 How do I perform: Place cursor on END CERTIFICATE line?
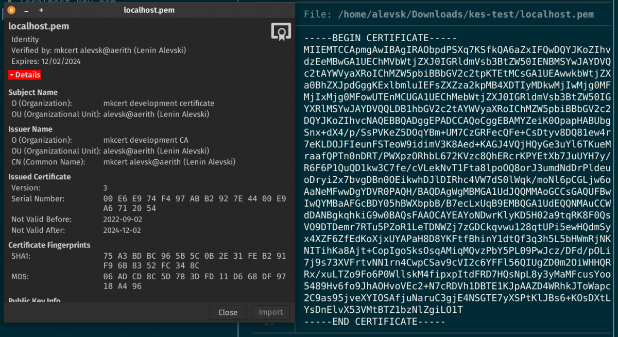click(x=374, y=322)
